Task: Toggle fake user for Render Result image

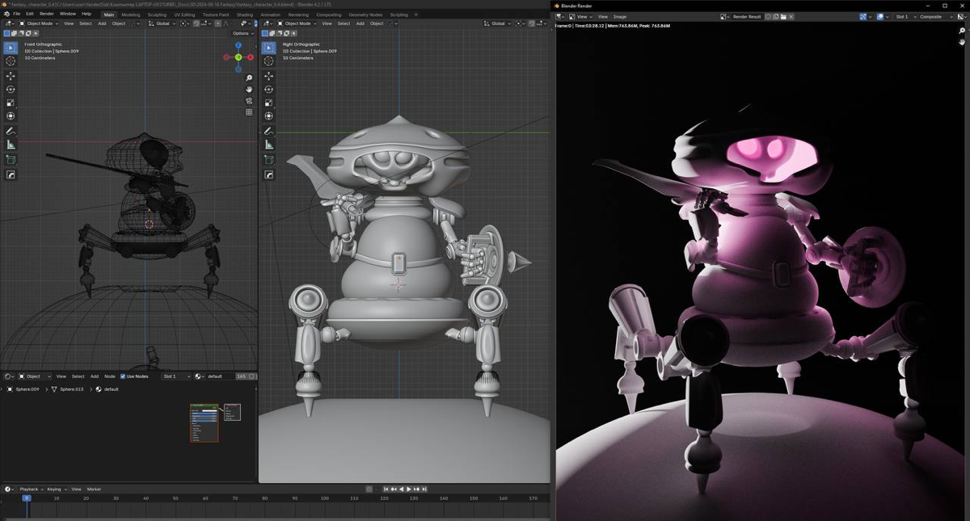Action: 768,16
